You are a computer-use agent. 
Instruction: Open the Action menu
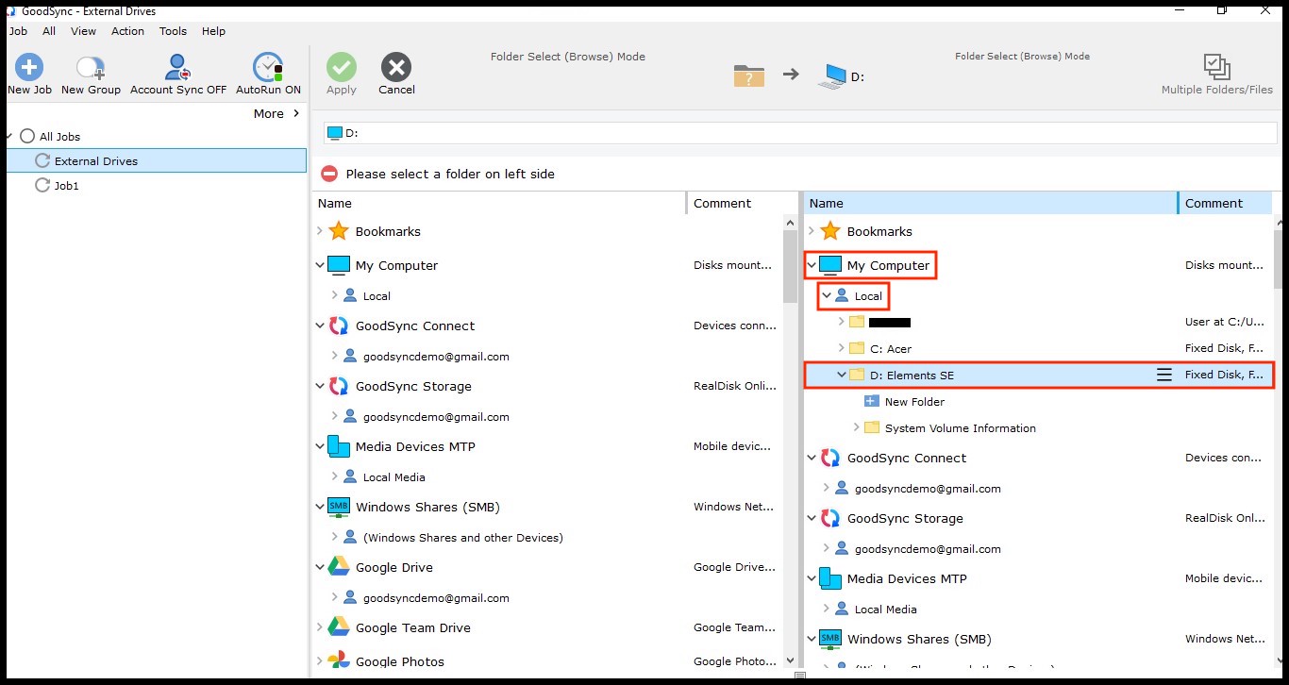pos(127,31)
